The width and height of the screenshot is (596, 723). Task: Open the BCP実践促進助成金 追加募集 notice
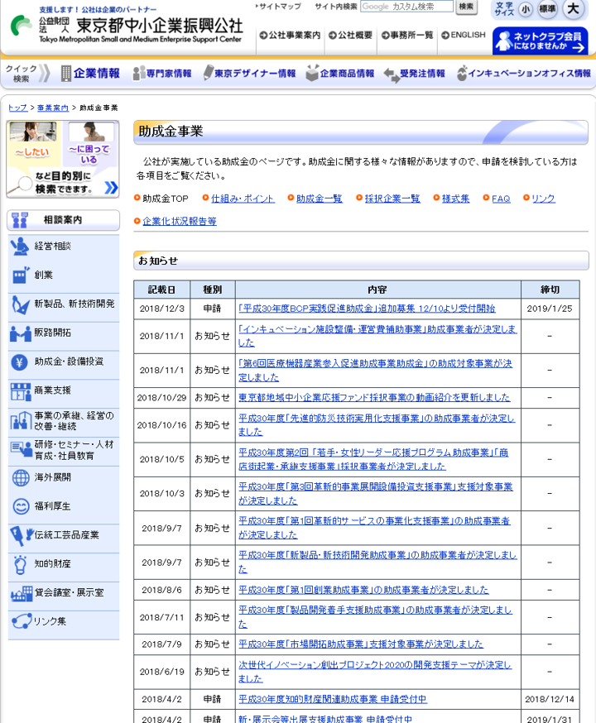pyautogui.click(x=367, y=309)
